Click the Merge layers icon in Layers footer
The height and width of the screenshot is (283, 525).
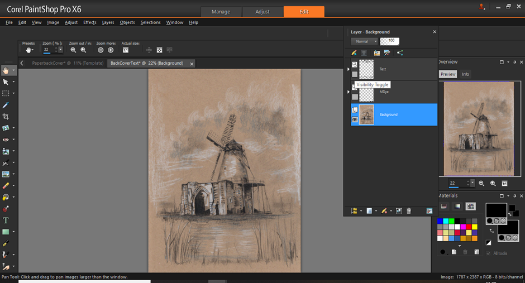tap(398, 211)
